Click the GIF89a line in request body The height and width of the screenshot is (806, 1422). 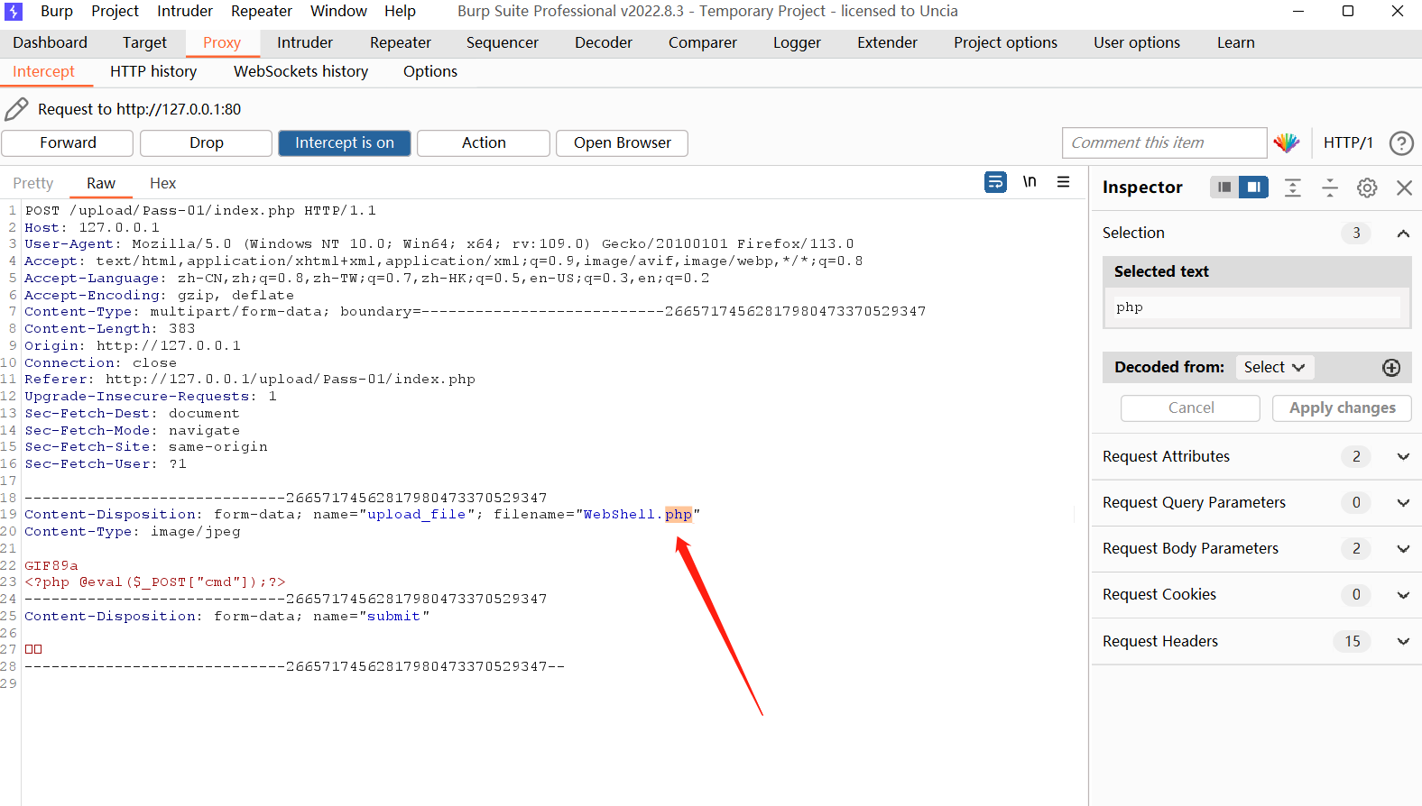pos(51,566)
